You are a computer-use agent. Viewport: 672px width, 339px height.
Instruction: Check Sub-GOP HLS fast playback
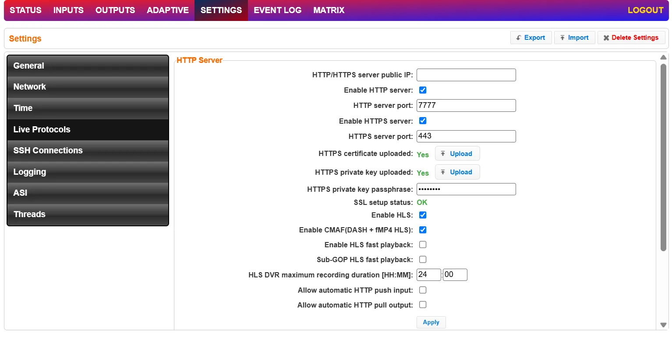pyautogui.click(x=423, y=259)
